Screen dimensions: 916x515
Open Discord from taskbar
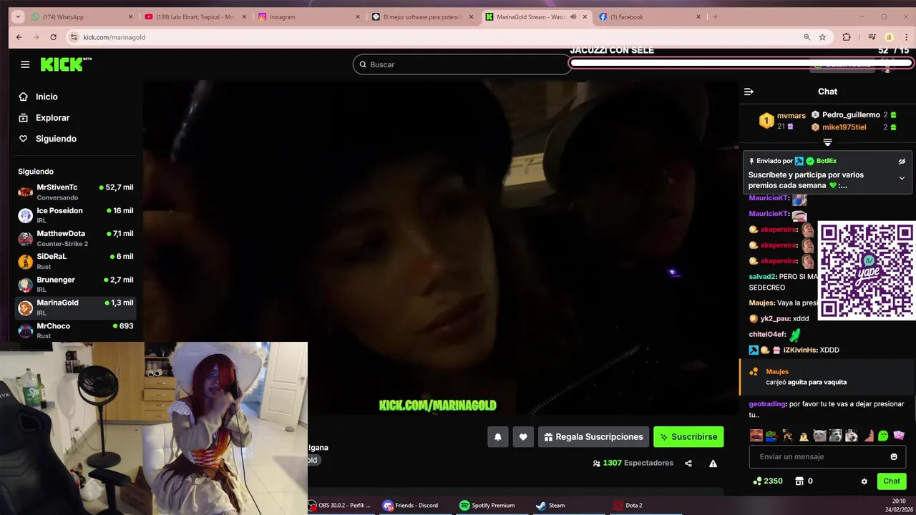(x=411, y=506)
